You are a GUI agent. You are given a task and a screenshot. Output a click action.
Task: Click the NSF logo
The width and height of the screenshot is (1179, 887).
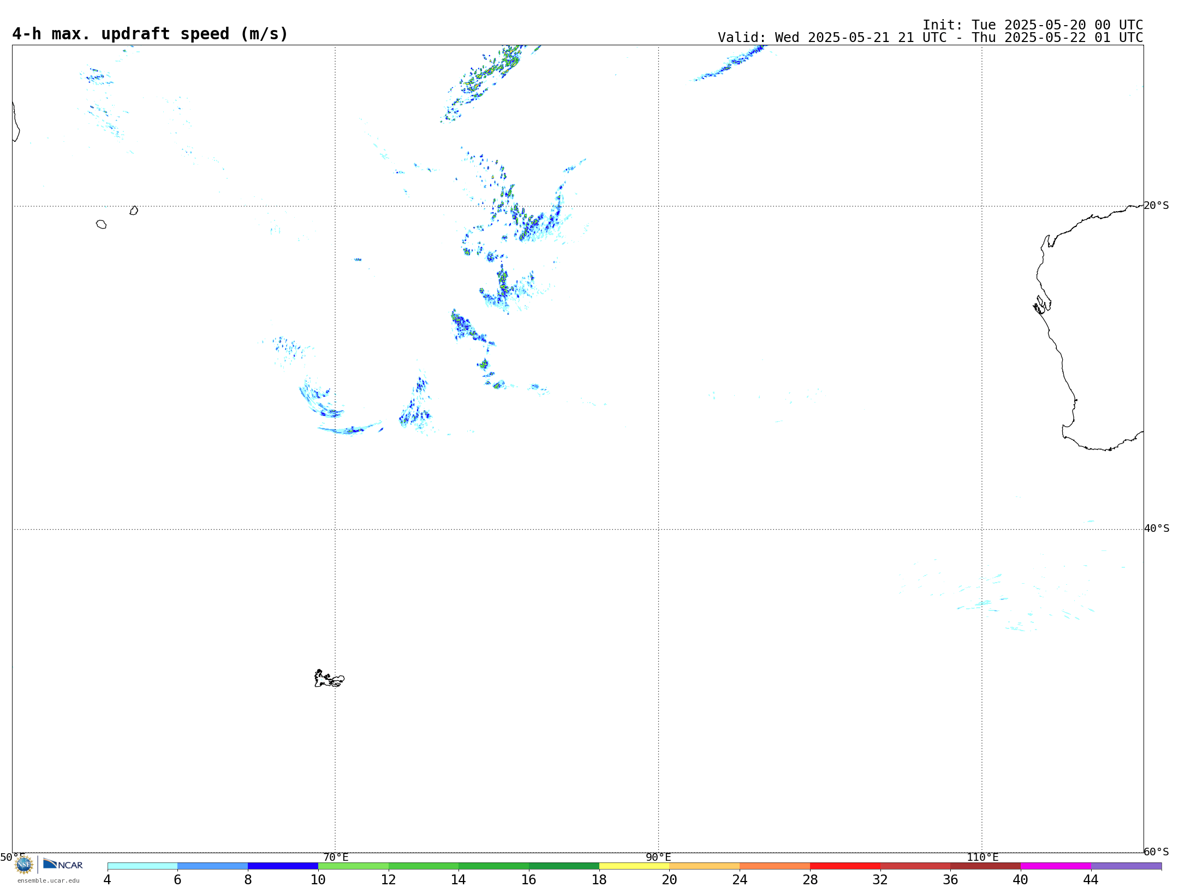[x=24, y=865]
